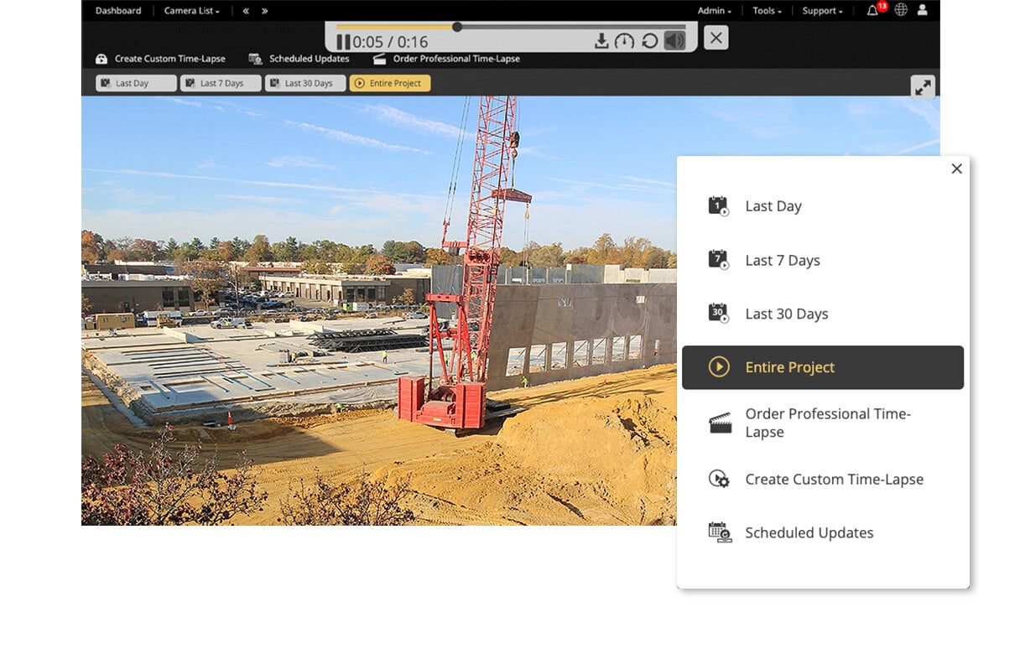The width and height of the screenshot is (1020, 654).
Task: Select Entire Project in the side panel
Action: 789,367
